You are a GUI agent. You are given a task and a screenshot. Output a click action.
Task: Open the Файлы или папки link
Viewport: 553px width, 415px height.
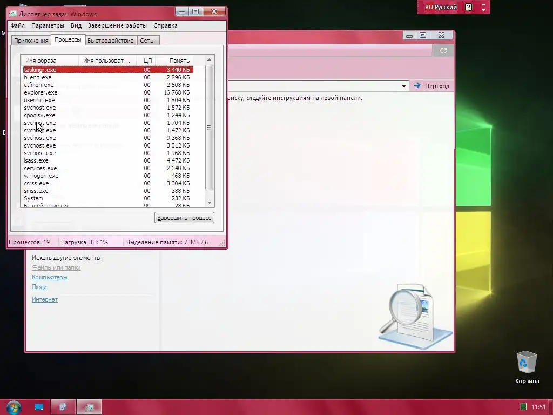point(56,267)
